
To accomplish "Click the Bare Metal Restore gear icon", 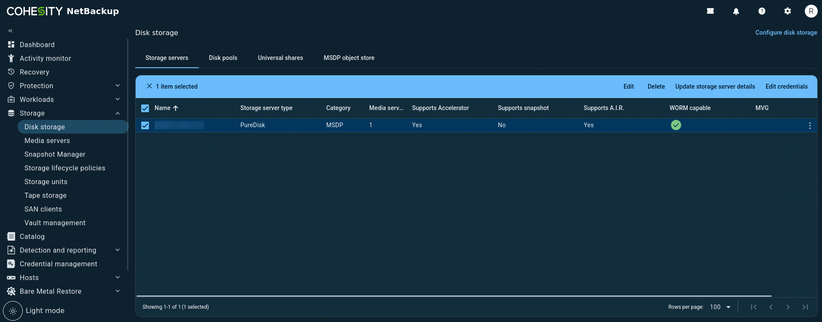I will point(11,291).
